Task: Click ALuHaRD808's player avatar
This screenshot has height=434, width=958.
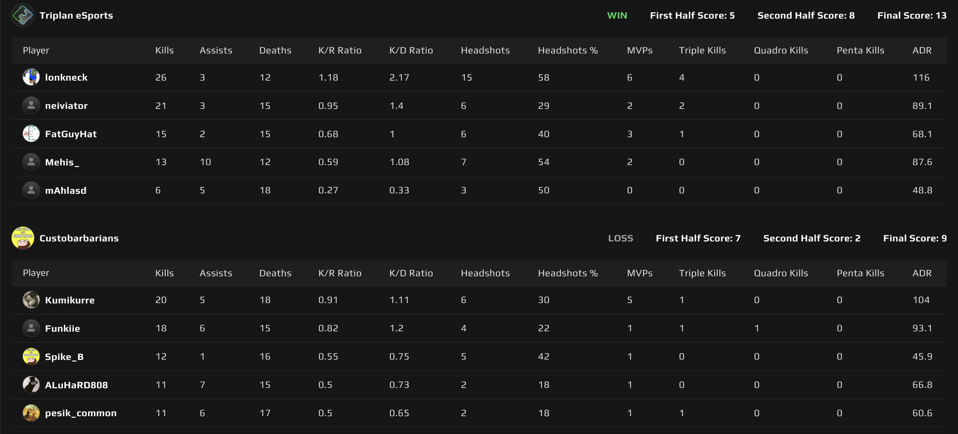Action: (31, 384)
